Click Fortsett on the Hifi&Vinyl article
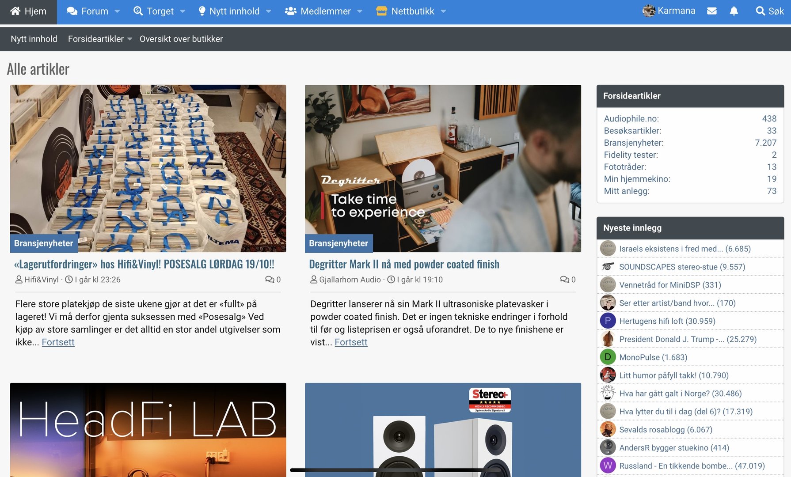The height and width of the screenshot is (477, 791). (58, 342)
